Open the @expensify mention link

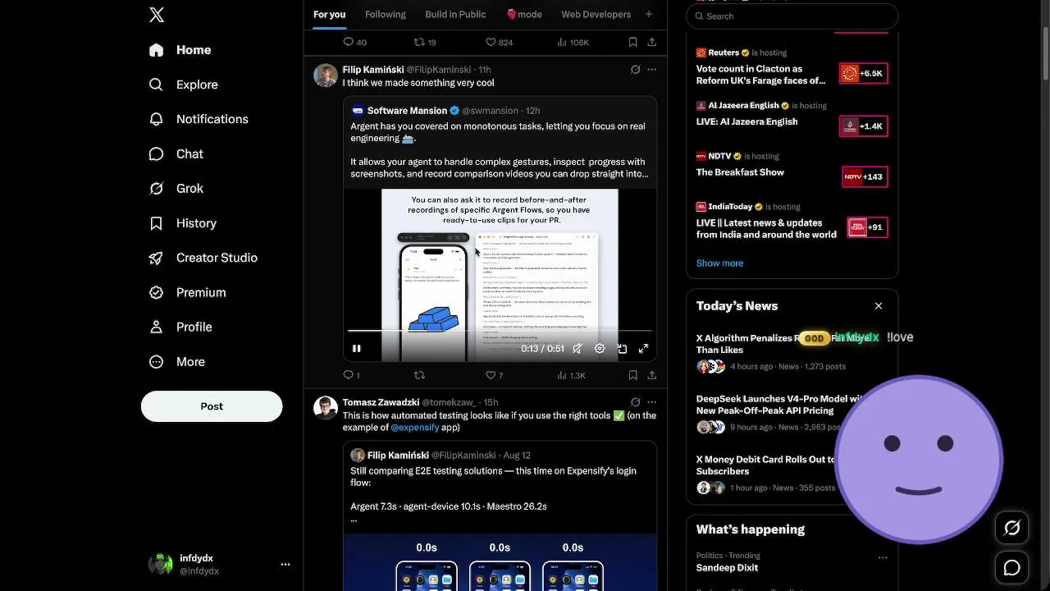pos(414,428)
